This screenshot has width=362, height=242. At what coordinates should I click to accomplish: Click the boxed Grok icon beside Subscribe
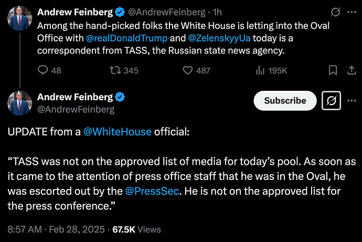coord(331,101)
